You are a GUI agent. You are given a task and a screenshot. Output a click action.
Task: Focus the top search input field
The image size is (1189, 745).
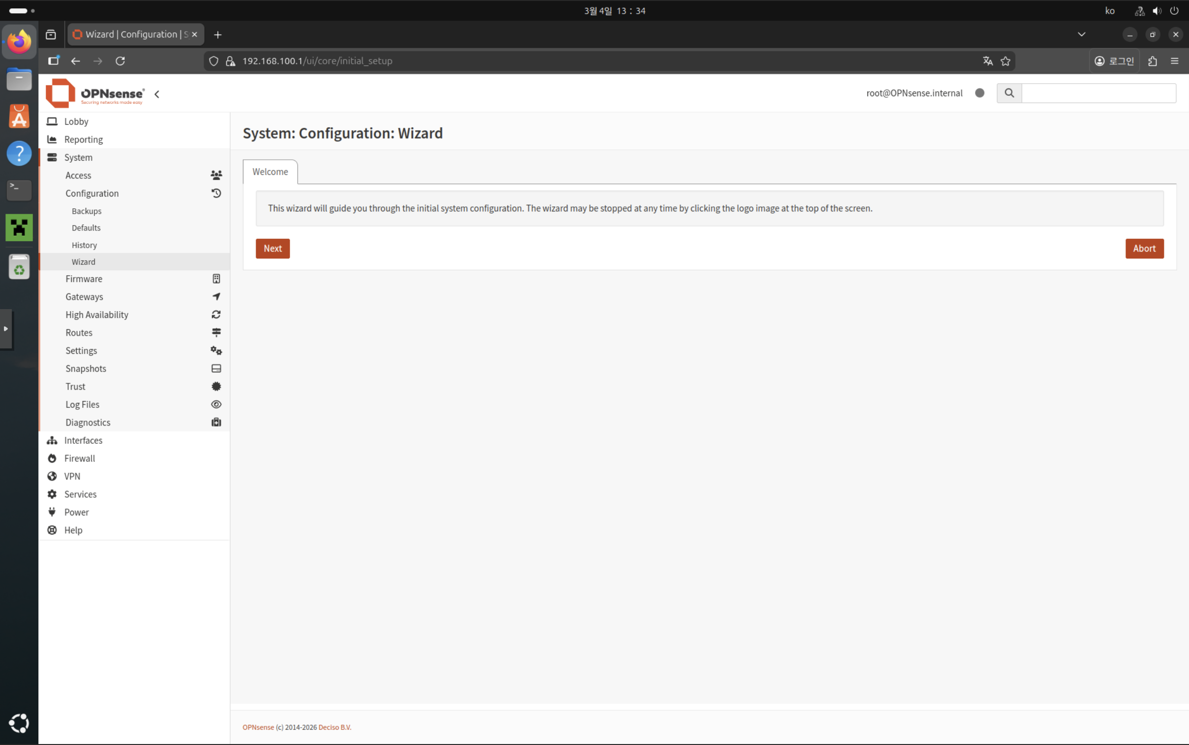1099,93
